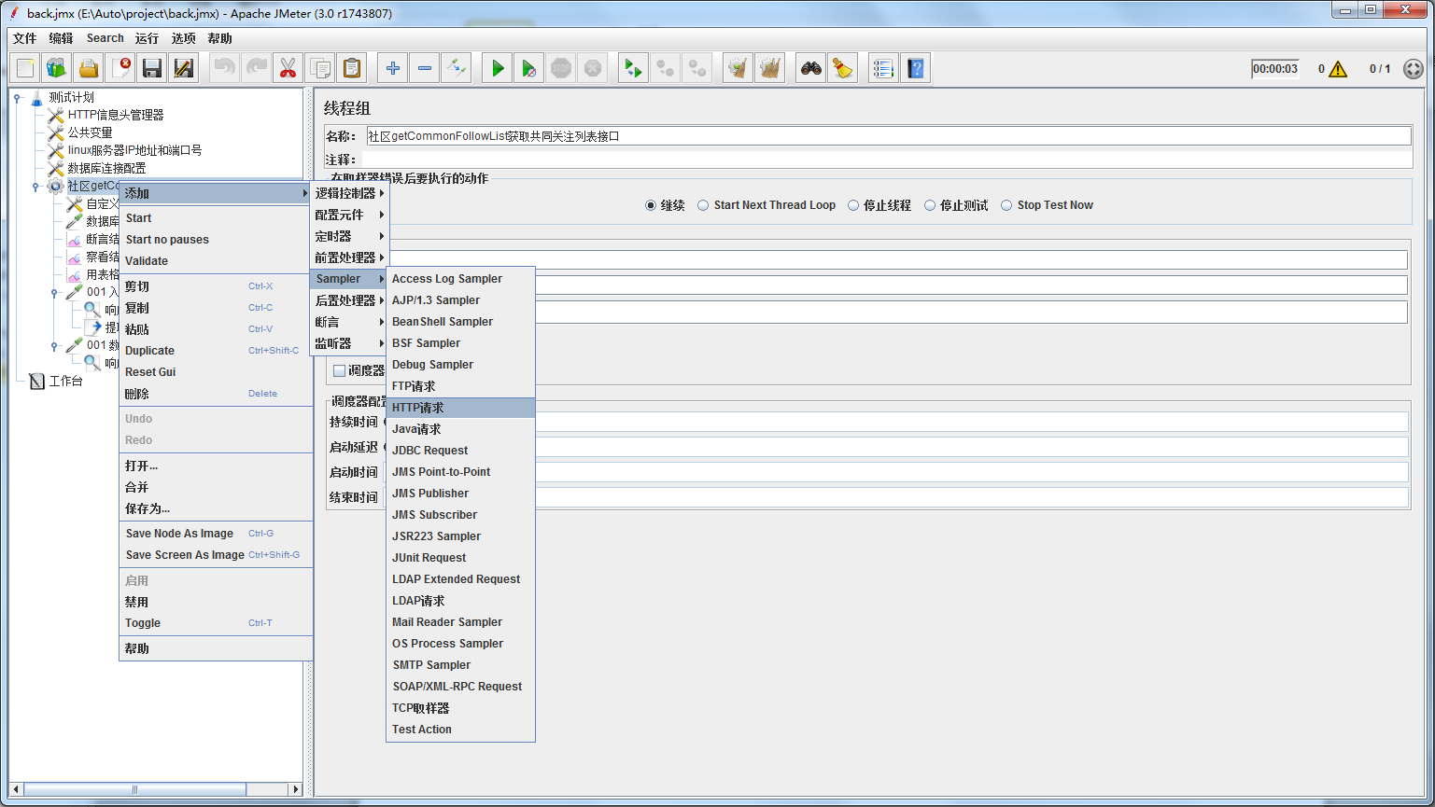Click the Collapse All minus icon

point(425,68)
